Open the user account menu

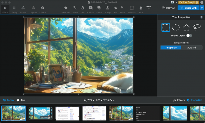174,2
